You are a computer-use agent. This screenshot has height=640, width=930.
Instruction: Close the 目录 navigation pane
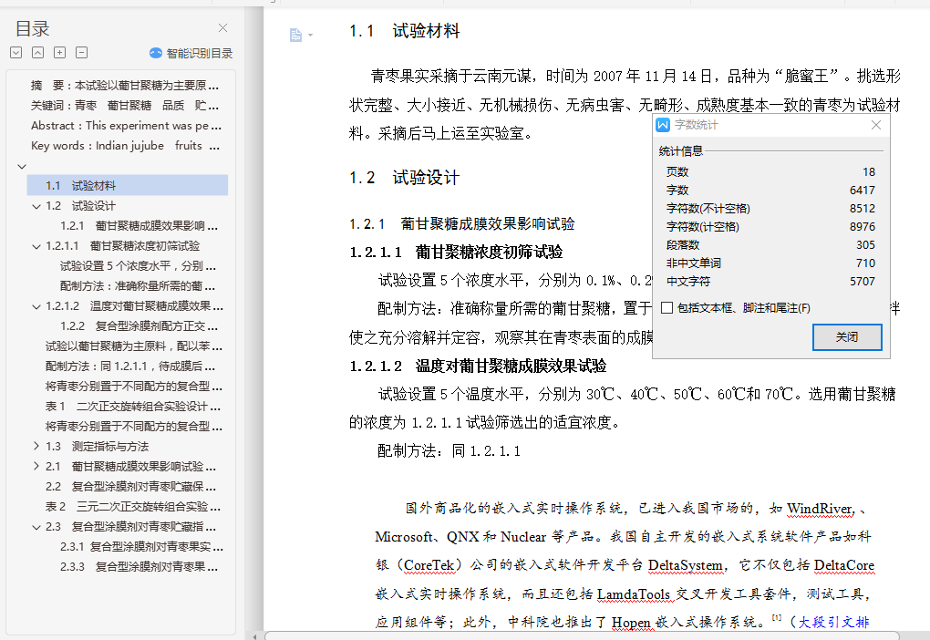pos(223,28)
